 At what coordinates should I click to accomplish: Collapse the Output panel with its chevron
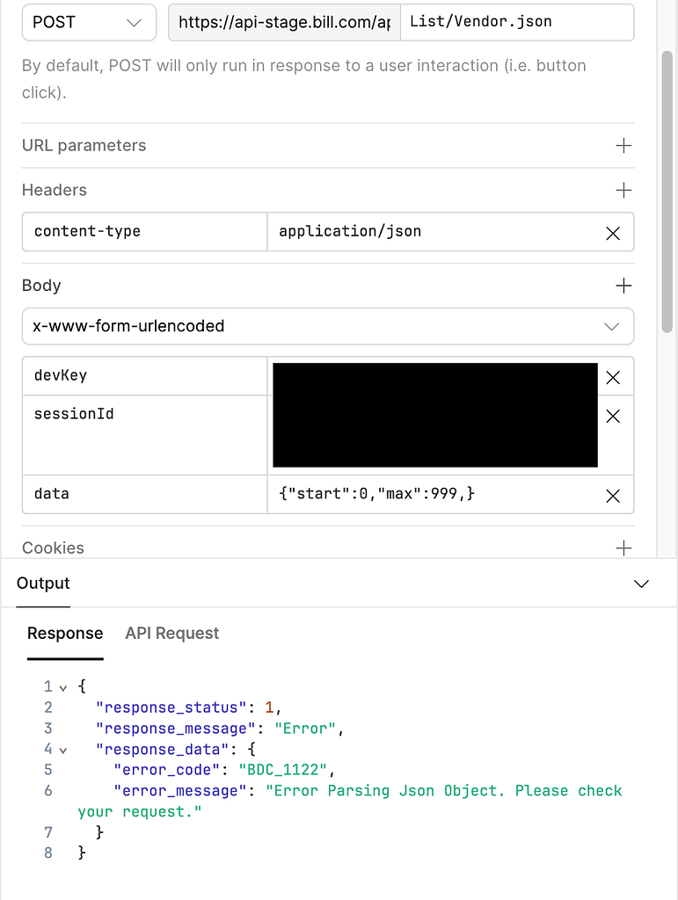(x=641, y=583)
